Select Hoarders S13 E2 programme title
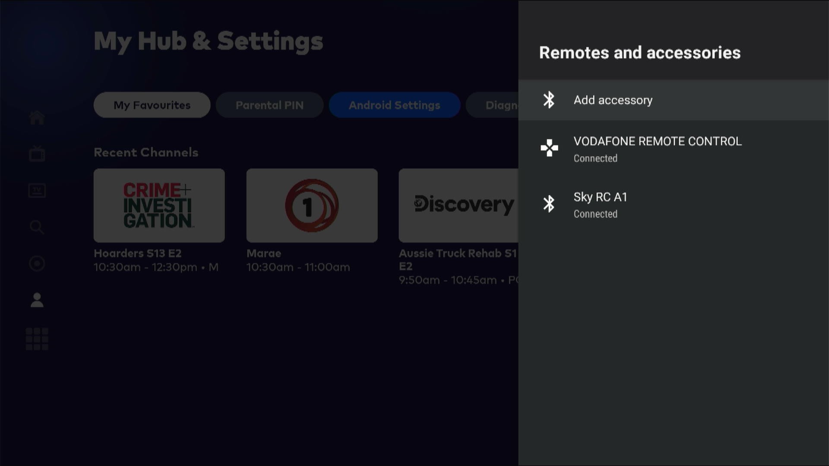The image size is (829, 466). click(138, 253)
